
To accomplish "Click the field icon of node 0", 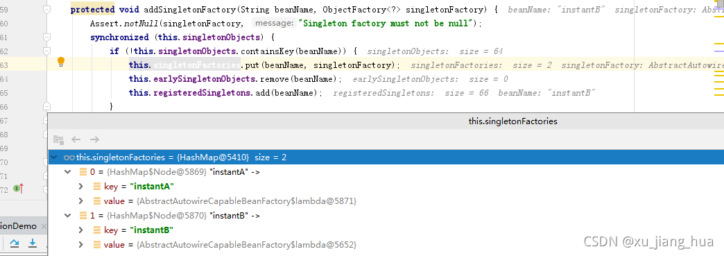I will pos(83,172).
